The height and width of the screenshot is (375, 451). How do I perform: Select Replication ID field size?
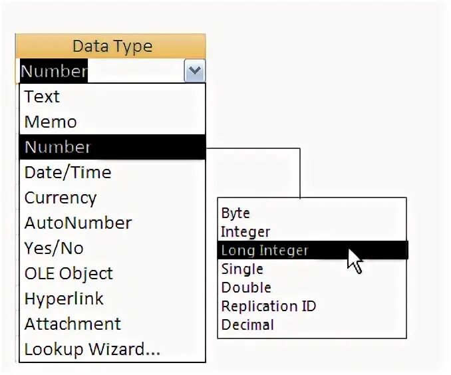pyautogui.click(x=312, y=306)
